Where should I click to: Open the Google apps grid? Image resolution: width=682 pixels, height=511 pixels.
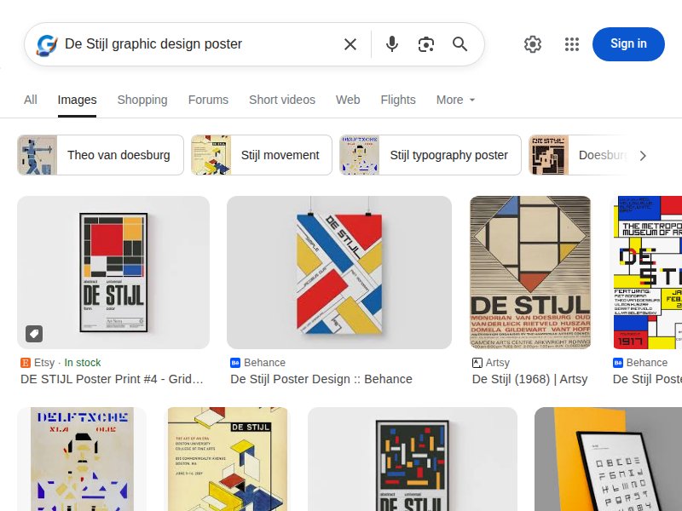tap(571, 43)
